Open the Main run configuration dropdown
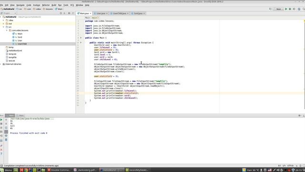 click(278, 9)
